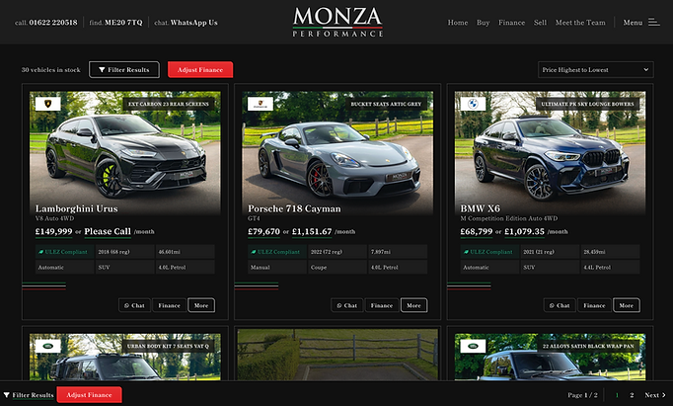Open the Price Highest to Lowest dropdown
The image size is (673, 406).
click(x=596, y=69)
